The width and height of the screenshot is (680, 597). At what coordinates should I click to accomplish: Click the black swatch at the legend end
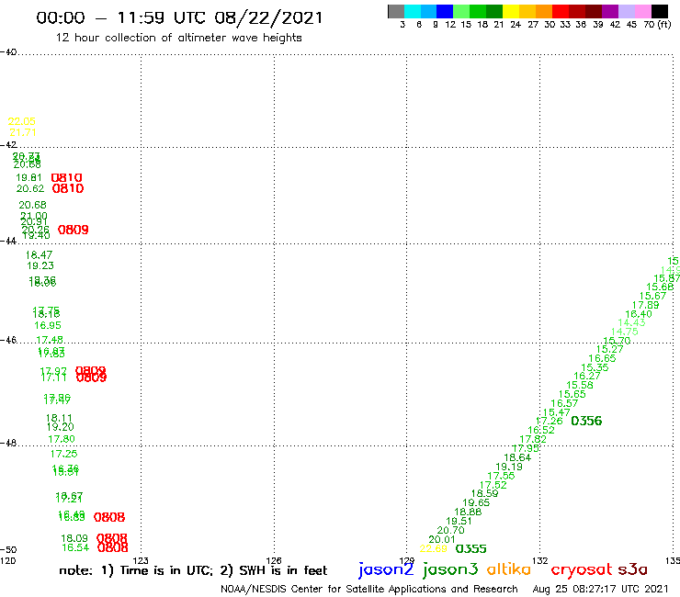pyautogui.click(x=659, y=11)
